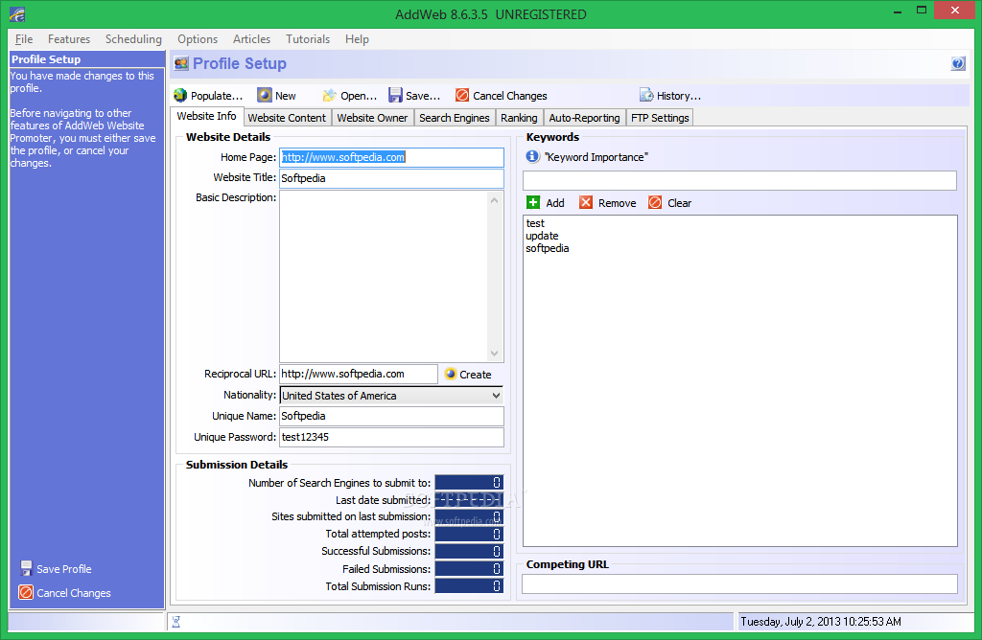Image resolution: width=982 pixels, height=640 pixels.
Task: Switch to the FTP Settings tab
Action: click(x=660, y=118)
